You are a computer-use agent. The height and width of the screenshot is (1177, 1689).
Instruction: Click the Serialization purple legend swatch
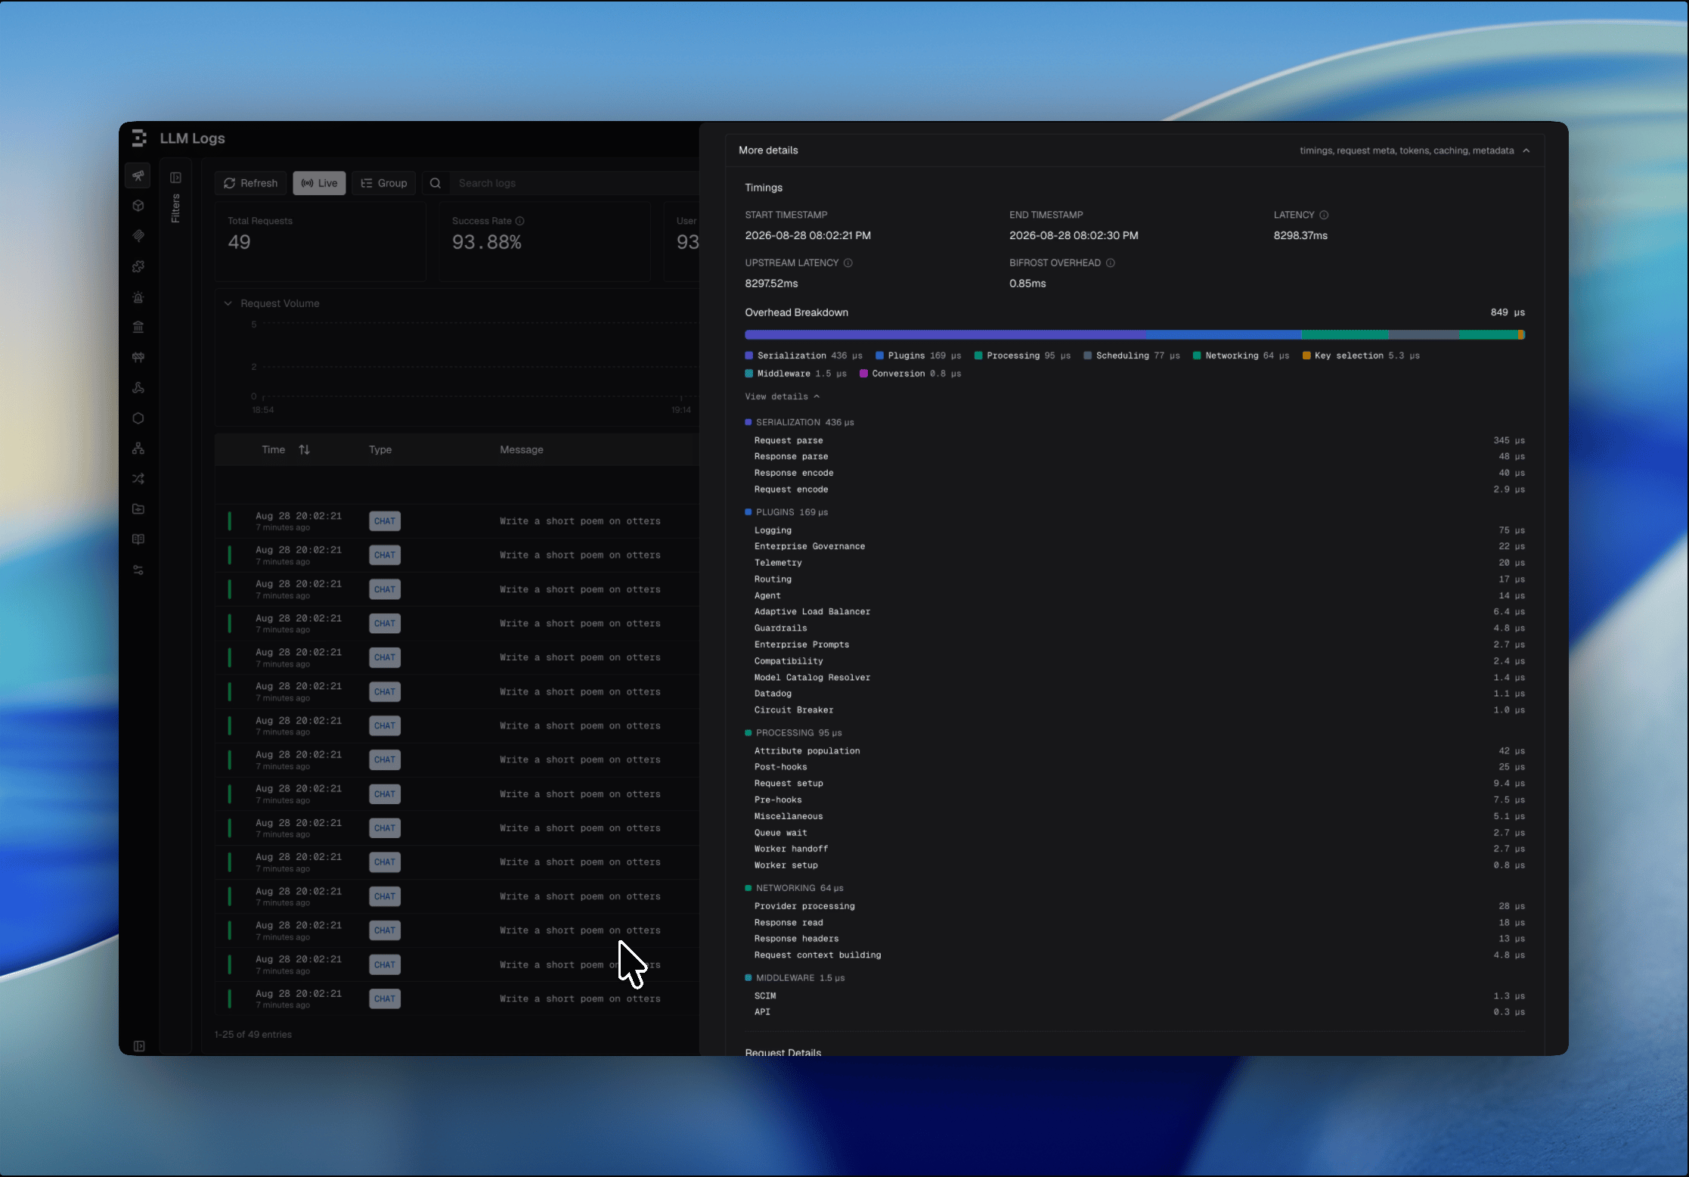[749, 356]
